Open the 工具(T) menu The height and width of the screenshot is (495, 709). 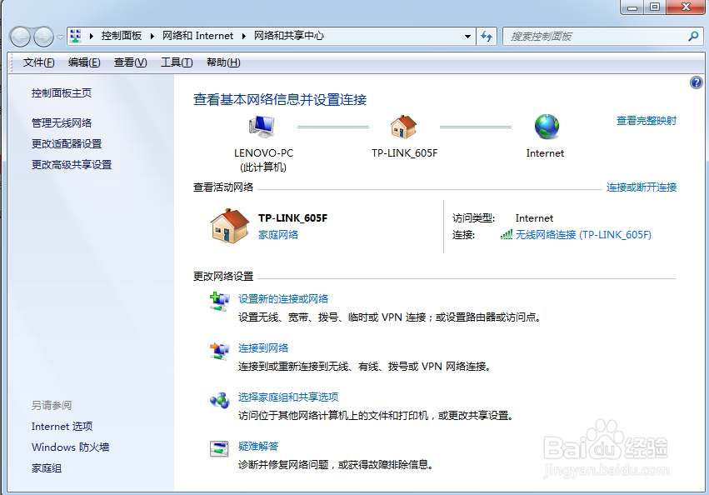177,62
